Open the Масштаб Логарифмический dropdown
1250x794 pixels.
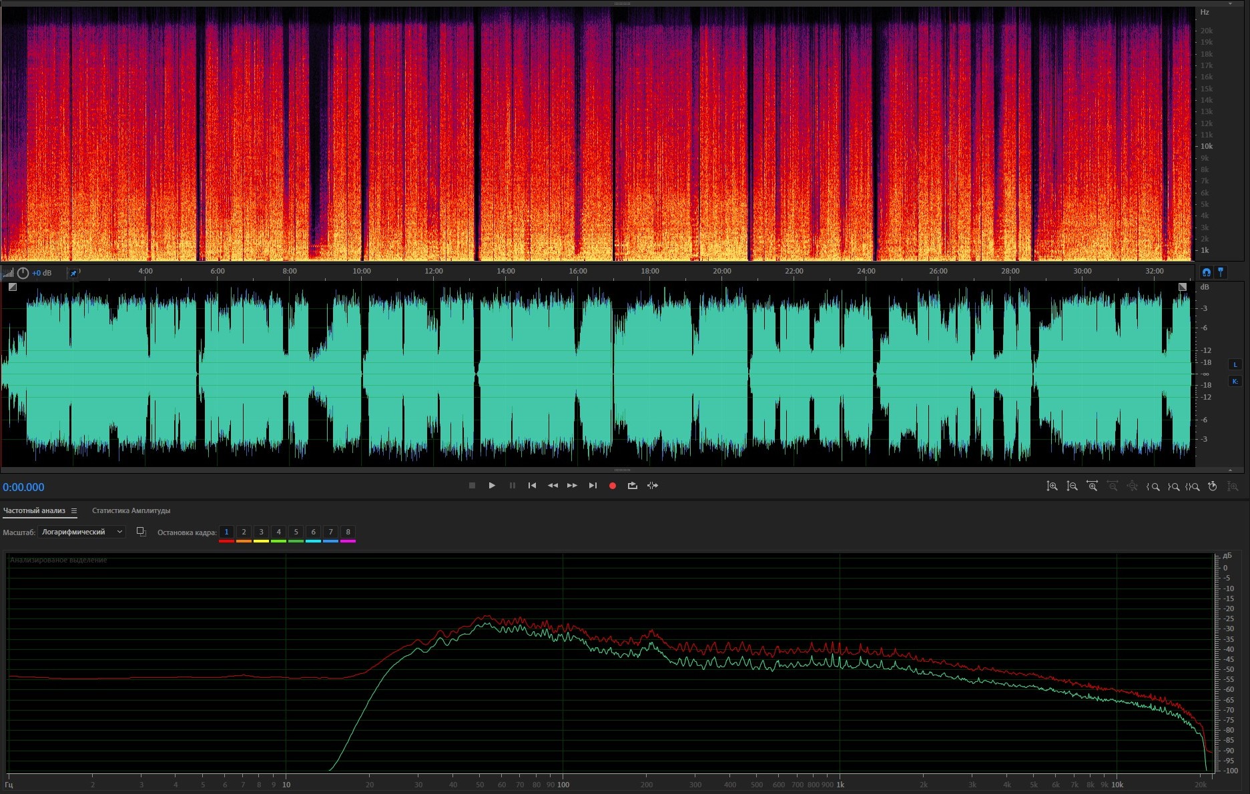tap(81, 532)
